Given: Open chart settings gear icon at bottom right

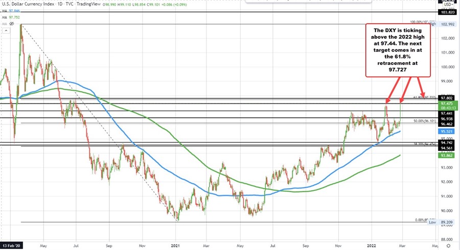Looking at the screenshot, I should click(x=448, y=245).
